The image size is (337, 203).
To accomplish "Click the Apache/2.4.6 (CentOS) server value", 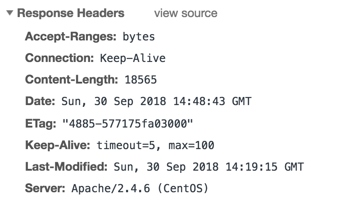I will (139, 189).
